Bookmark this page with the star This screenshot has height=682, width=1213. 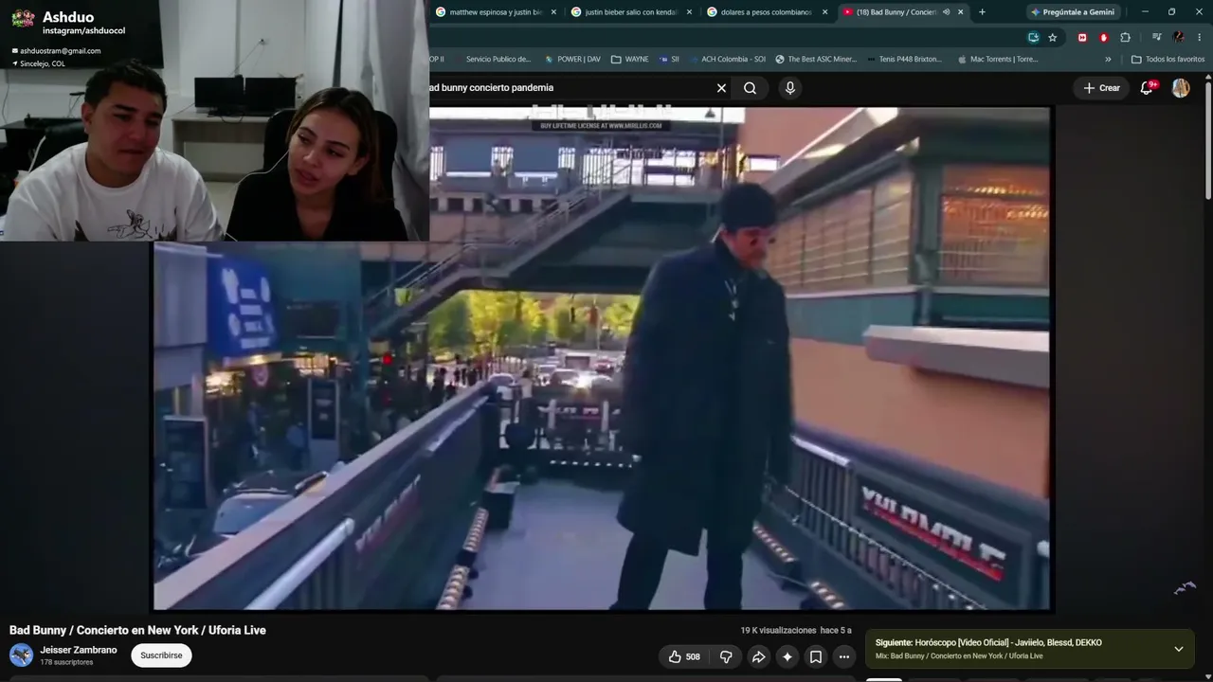pyautogui.click(x=1053, y=37)
